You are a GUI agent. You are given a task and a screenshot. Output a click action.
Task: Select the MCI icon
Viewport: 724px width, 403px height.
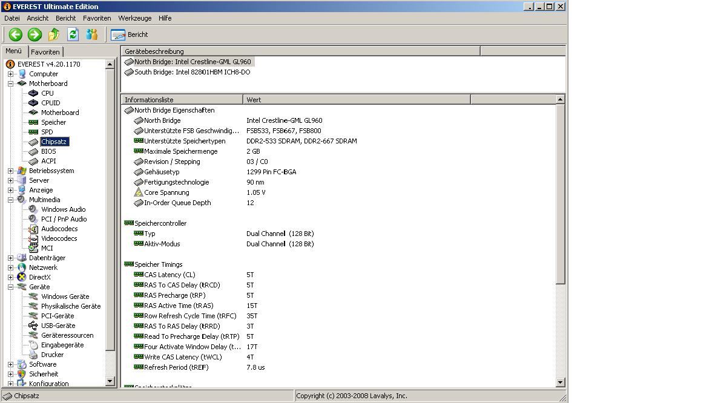tap(33, 248)
